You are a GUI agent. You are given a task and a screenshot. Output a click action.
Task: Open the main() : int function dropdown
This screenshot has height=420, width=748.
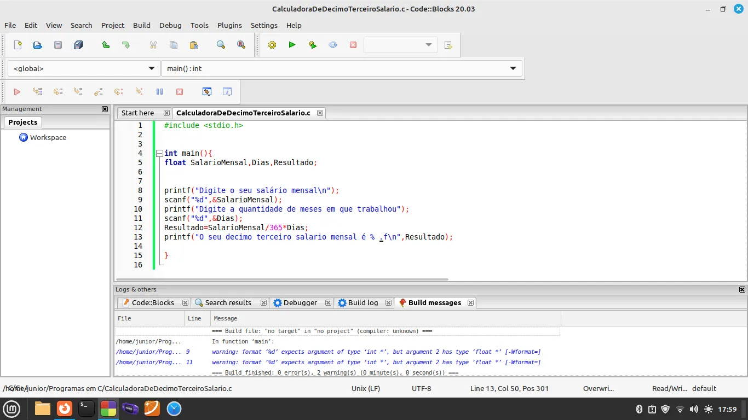[341, 68]
